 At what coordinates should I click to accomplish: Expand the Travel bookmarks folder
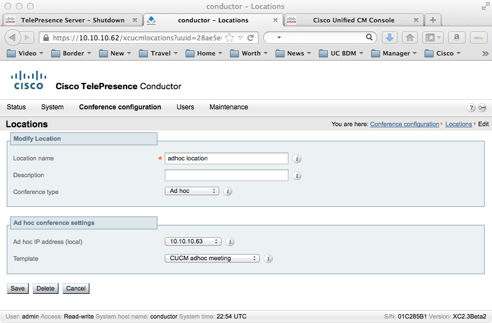tap(158, 53)
